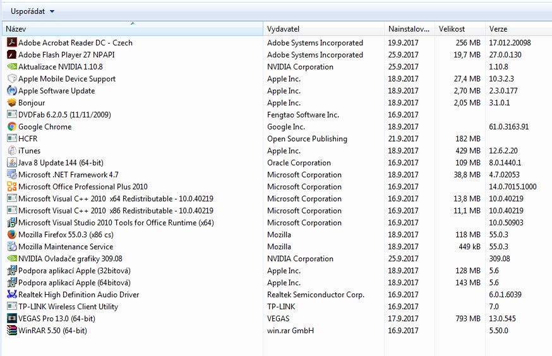Image resolution: width=552 pixels, height=356 pixels.
Task: Click size value 793 MB
Action: tap(468, 318)
